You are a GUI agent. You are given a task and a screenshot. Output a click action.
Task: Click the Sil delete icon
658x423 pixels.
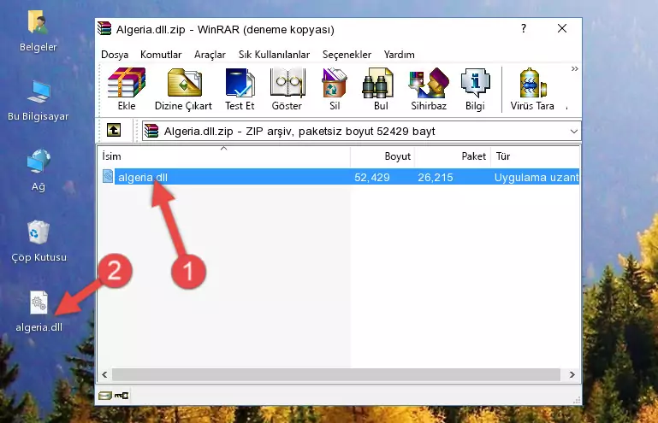(x=335, y=89)
